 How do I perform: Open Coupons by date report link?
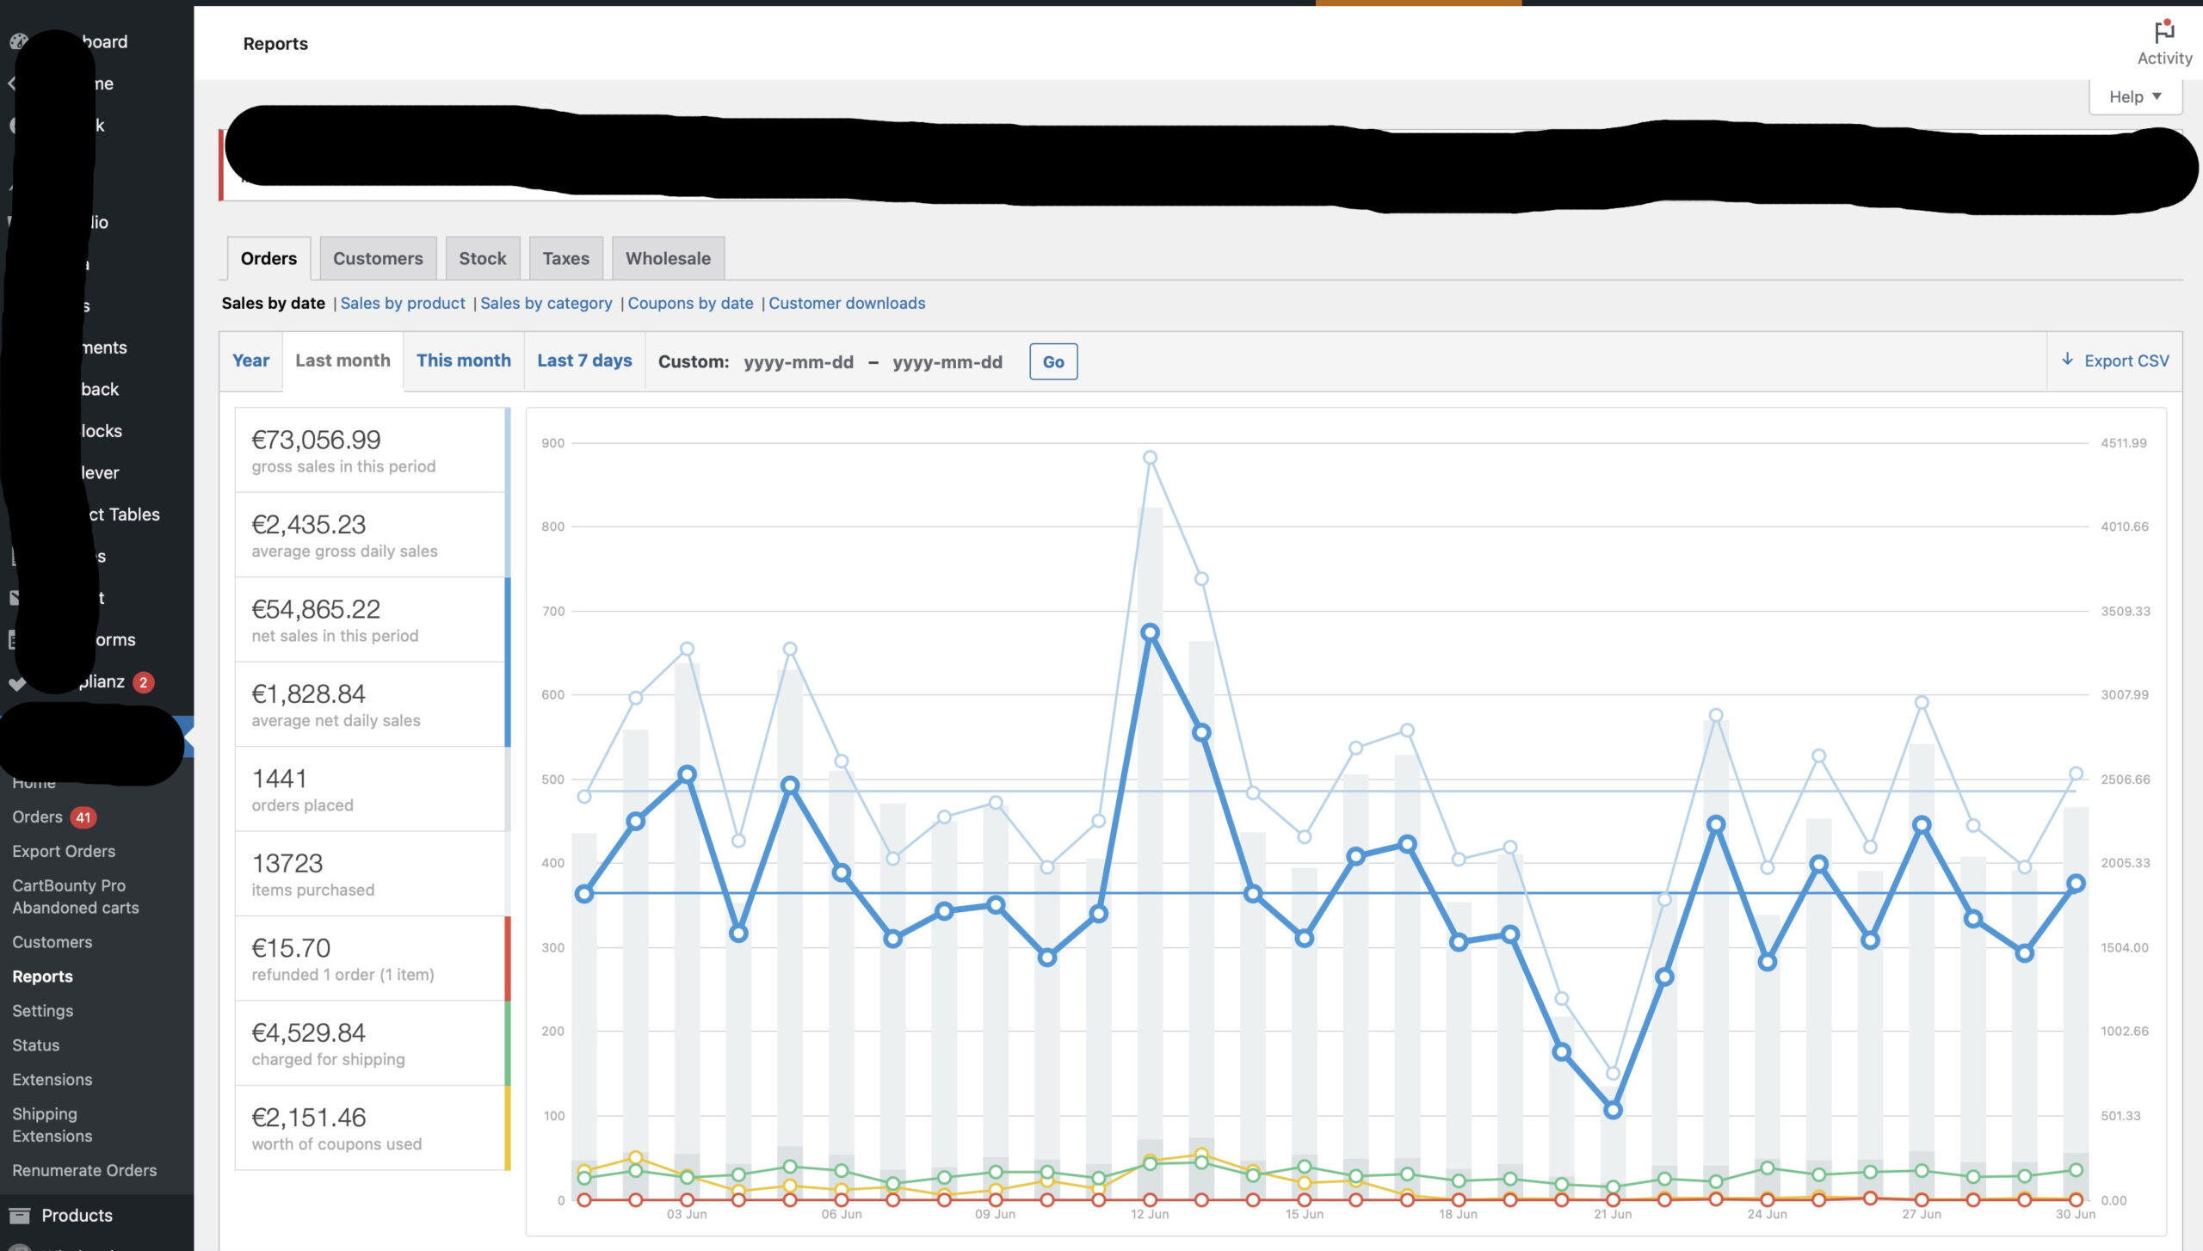click(690, 304)
